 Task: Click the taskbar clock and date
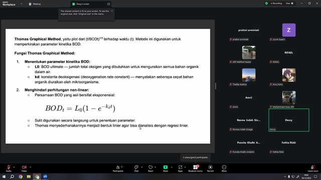306,176
